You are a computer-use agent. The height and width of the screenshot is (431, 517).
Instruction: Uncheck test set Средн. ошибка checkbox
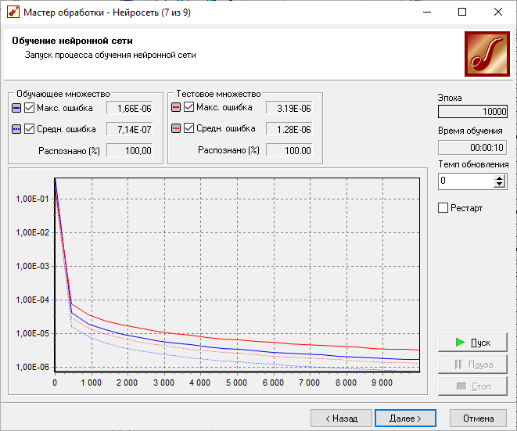pos(189,128)
